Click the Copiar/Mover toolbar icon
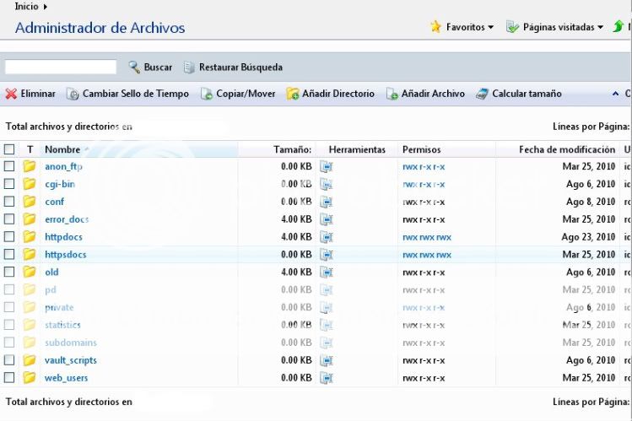632x421 pixels. click(207, 94)
